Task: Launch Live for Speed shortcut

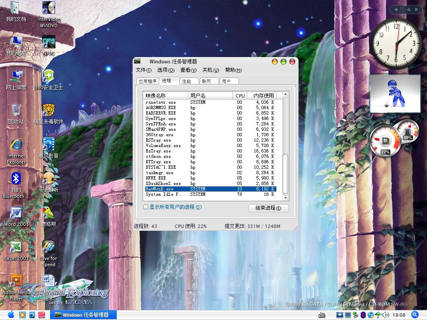Action: [49, 254]
